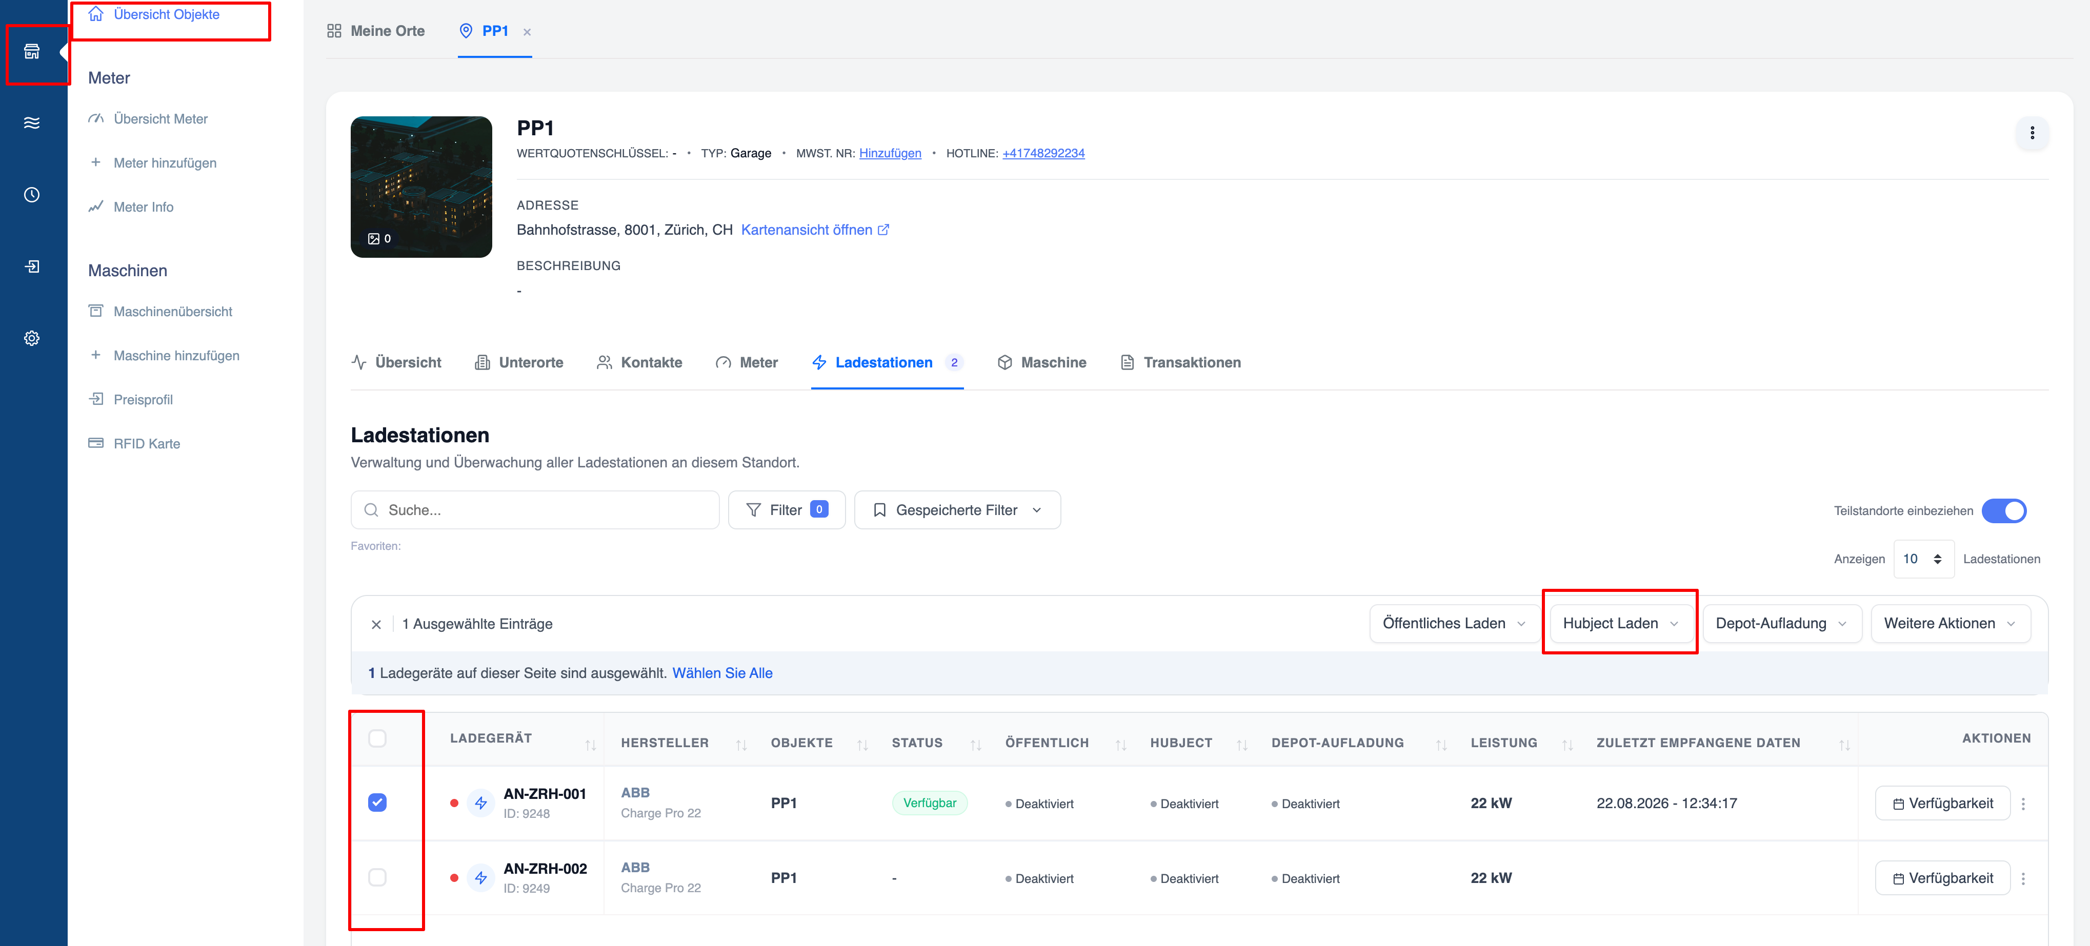Open the three-dot menu for AN-ZRH-002
Screen dimensions: 2090x946
pos(2023,879)
